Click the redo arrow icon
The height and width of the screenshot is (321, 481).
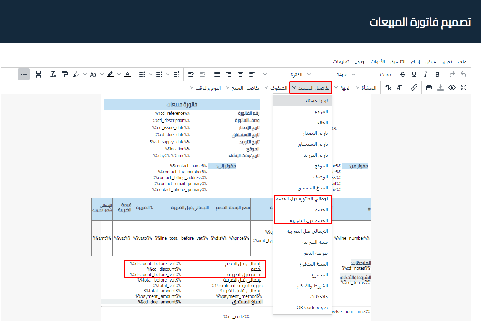tap(452, 74)
